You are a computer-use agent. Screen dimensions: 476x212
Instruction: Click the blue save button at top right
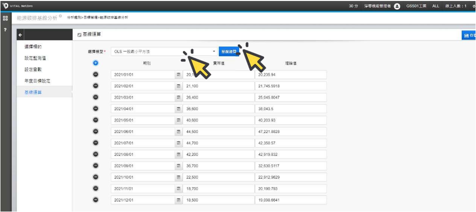(x=469, y=36)
